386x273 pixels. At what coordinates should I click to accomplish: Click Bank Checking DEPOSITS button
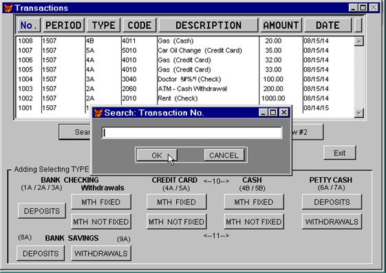click(x=42, y=211)
